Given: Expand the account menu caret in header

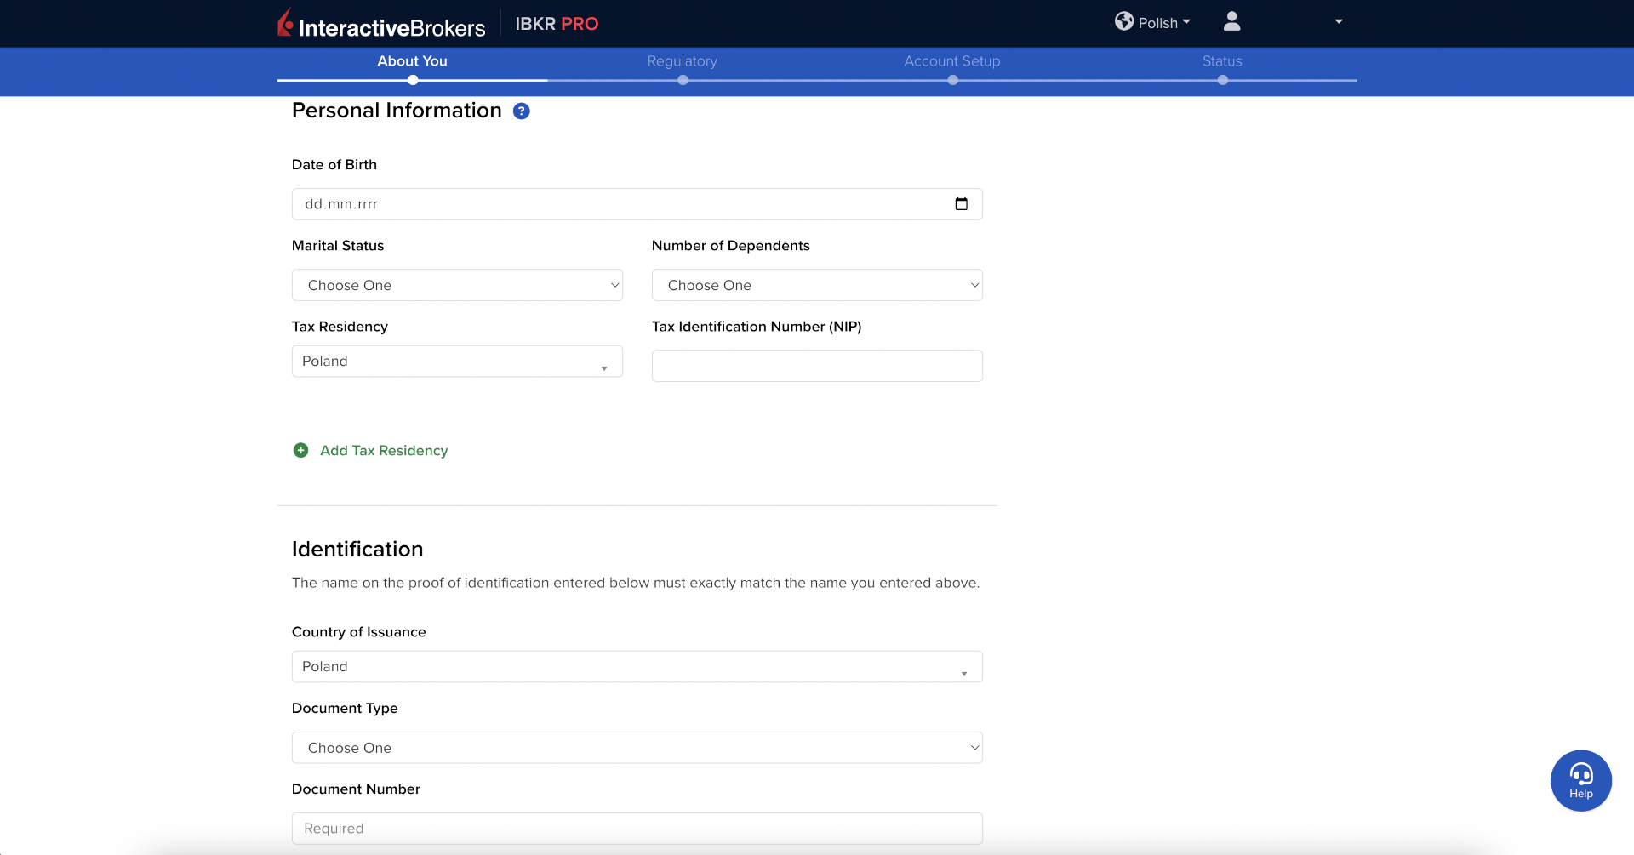Looking at the screenshot, I should [x=1339, y=22].
